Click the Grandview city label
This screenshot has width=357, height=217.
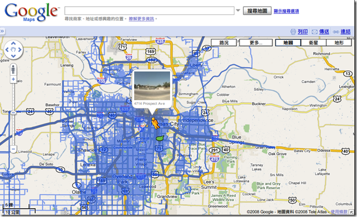coord(167,197)
